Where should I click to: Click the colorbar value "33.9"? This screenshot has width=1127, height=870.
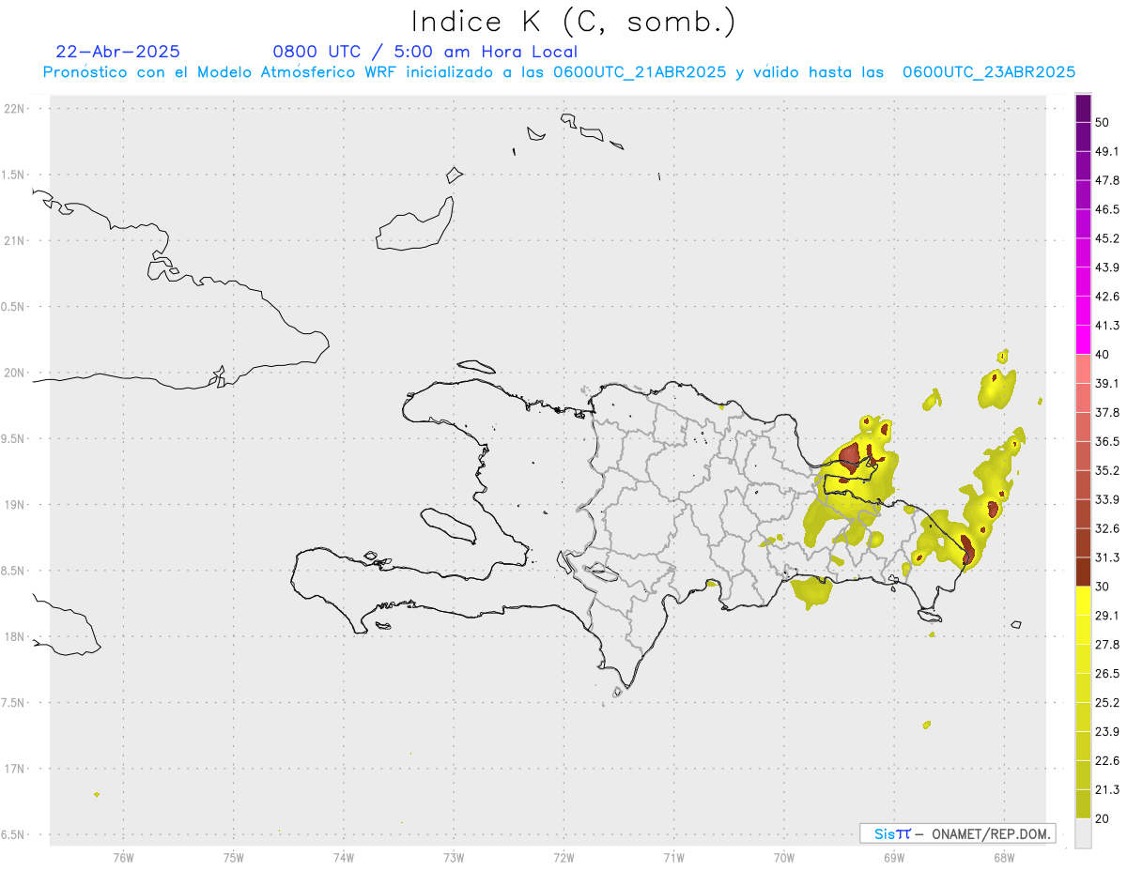click(1107, 499)
